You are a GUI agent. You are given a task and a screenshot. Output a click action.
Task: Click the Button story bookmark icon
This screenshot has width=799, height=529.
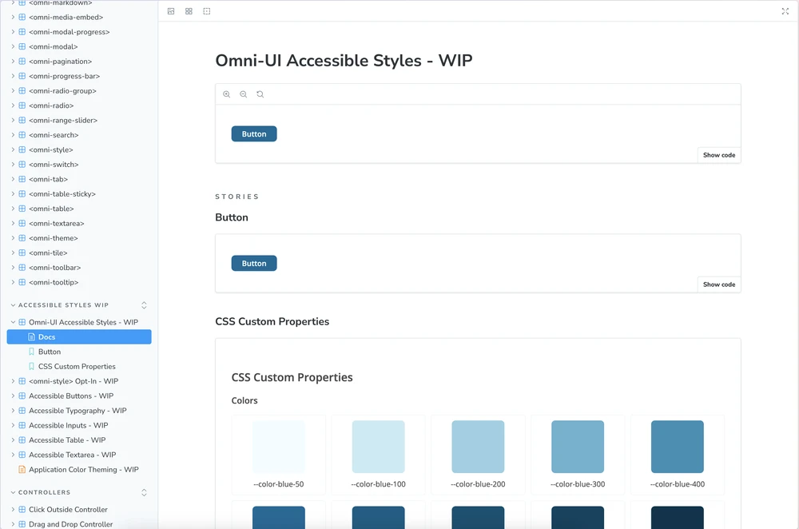click(32, 352)
